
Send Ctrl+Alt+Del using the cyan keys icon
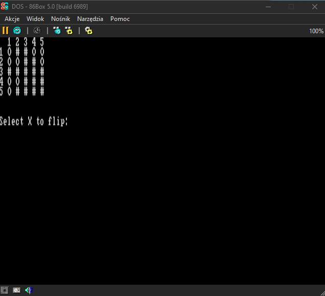(x=57, y=31)
